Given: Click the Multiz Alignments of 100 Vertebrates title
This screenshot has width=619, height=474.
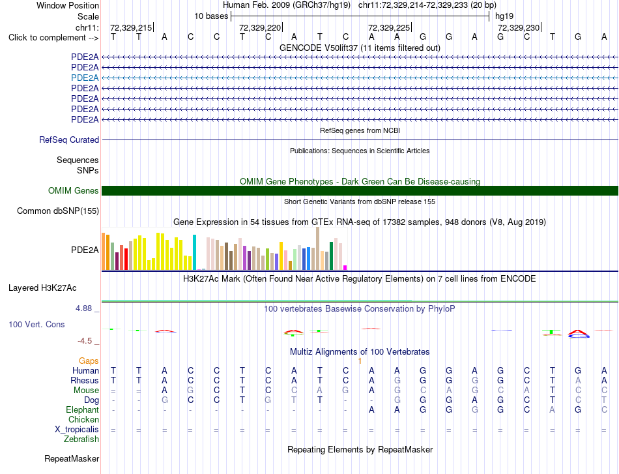Looking at the screenshot, I should pos(360,351).
